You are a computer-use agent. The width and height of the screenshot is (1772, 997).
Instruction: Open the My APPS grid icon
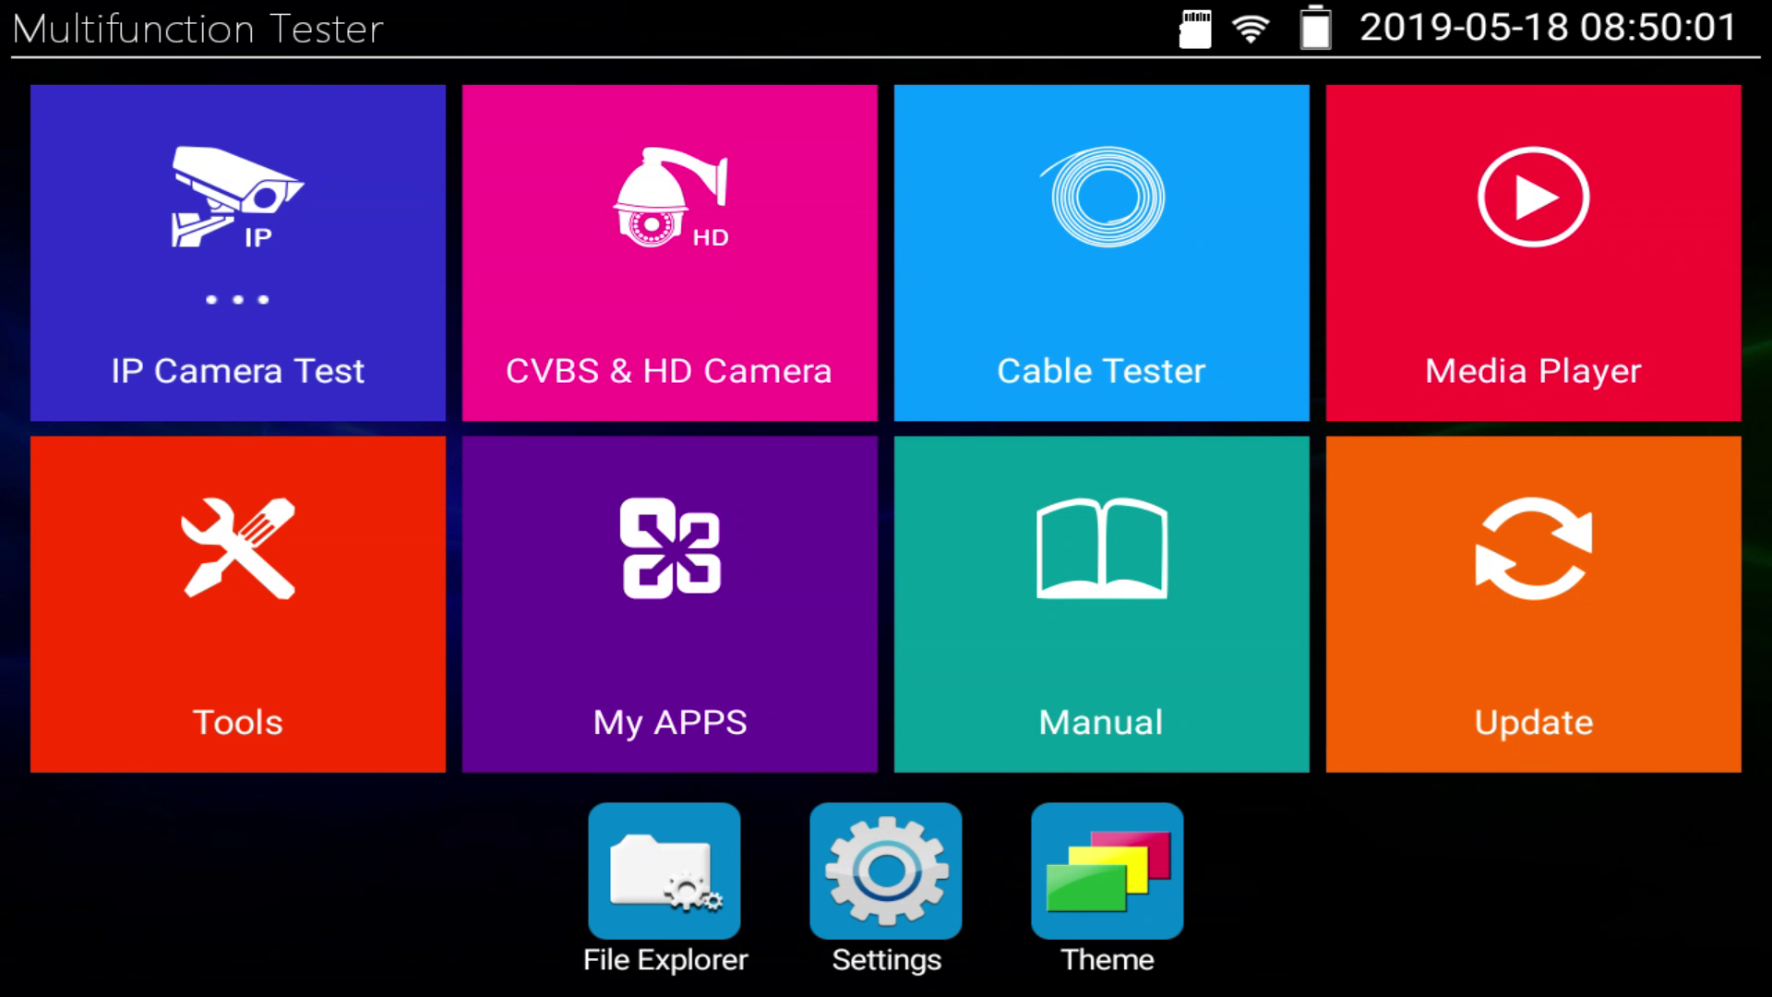click(x=670, y=548)
